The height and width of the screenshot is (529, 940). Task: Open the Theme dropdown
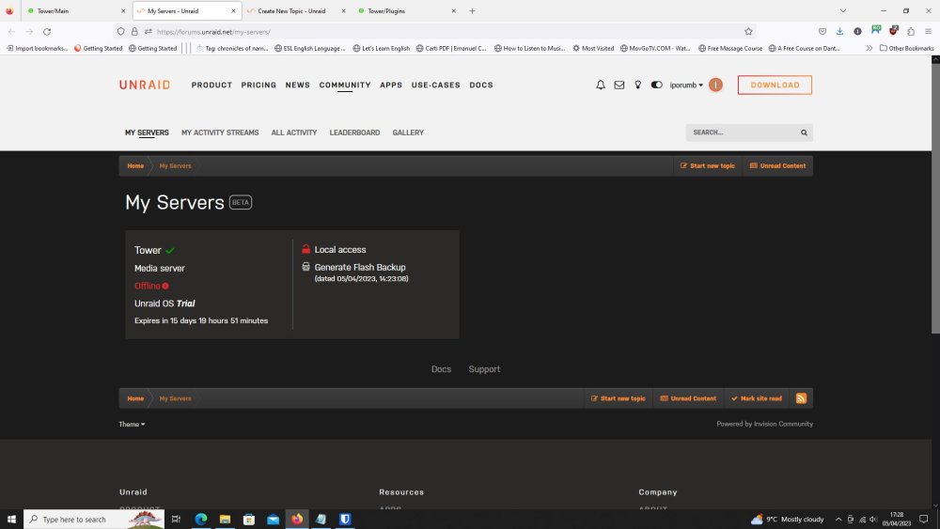pyautogui.click(x=132, y=424)
